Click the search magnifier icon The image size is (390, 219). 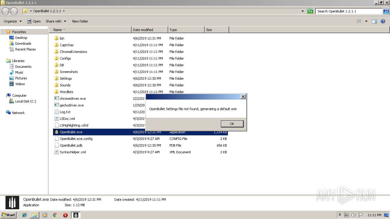point(386,11)
